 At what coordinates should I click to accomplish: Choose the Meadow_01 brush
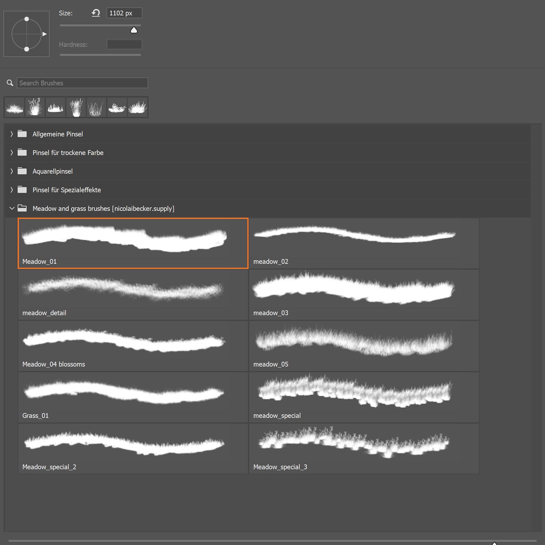tap(133, 243)
